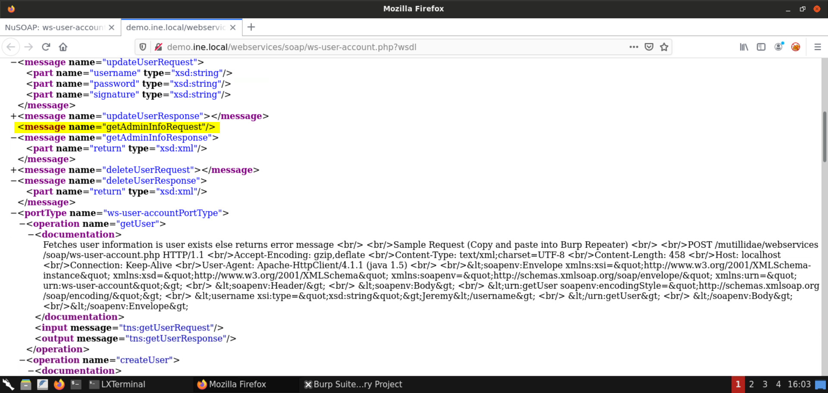
Task: Reload the current page
Action: click(46, 47)
